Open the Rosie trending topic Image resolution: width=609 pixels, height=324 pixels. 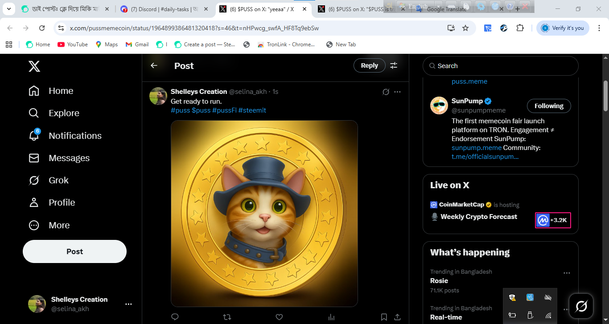click(x=439, y=281)
